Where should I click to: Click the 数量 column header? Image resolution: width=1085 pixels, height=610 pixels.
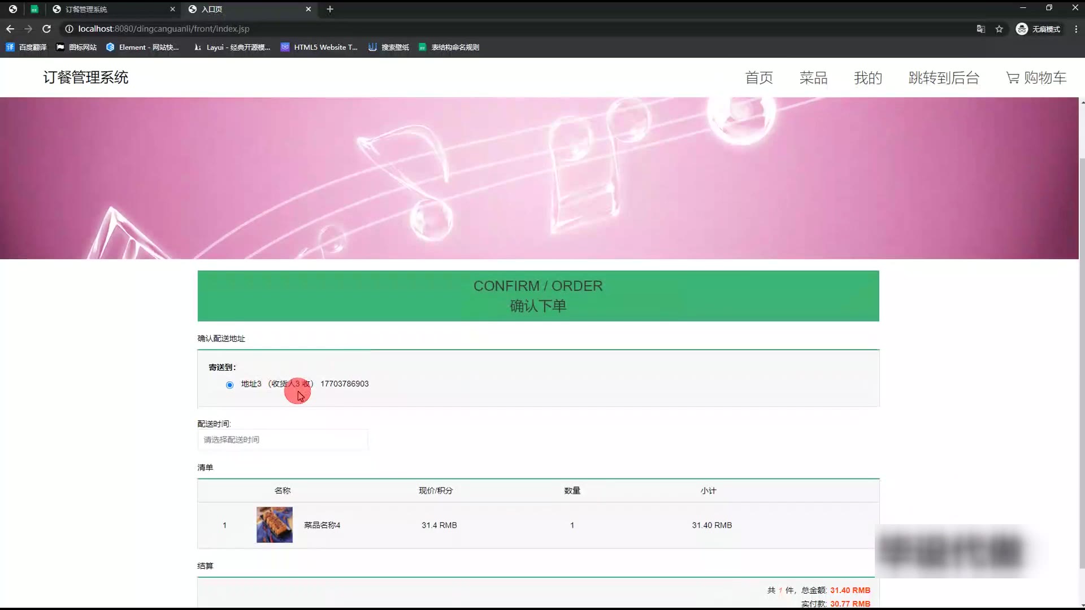pyautogui.click(x=572, y=491)
